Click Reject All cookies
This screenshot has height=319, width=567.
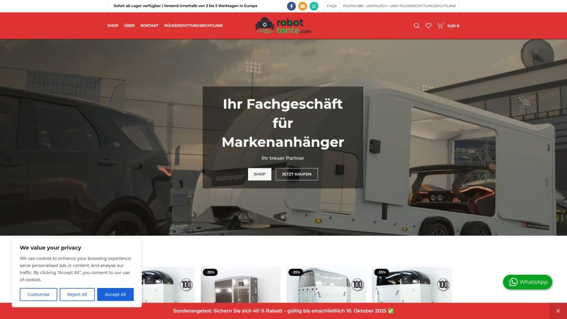[77, 295]
